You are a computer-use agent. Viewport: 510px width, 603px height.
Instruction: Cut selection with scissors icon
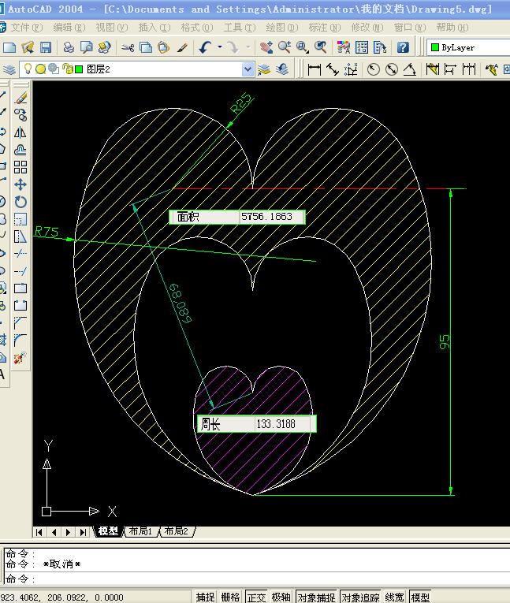(128, 47)
